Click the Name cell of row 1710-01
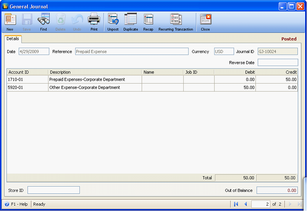This screenshot has height=211, width=307. pyautogui.click(x=162, y=80)
